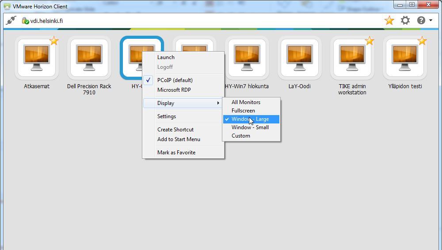The image size is (442, 250).
Task: Choose Create Shortcut
Action: click(x=183, y=130)
